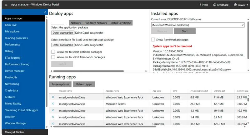
Task: Open Debug in the sidebar
Action: 23,51
